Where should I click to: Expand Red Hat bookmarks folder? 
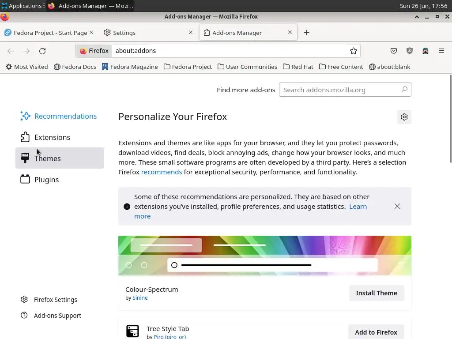pyautogui.click(x=298, y=67)
